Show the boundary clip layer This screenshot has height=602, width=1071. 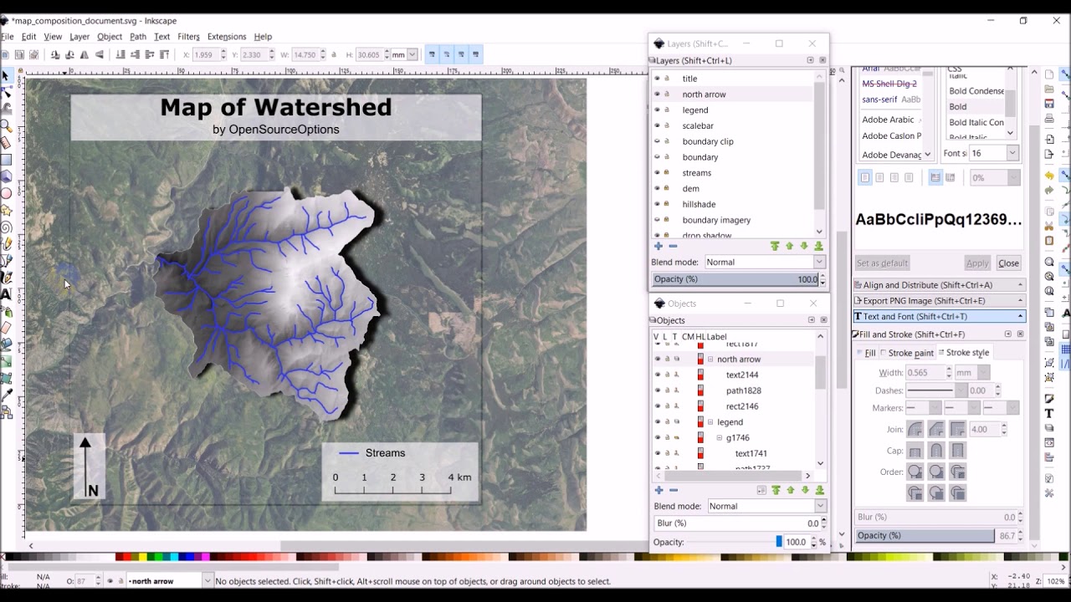657,141
